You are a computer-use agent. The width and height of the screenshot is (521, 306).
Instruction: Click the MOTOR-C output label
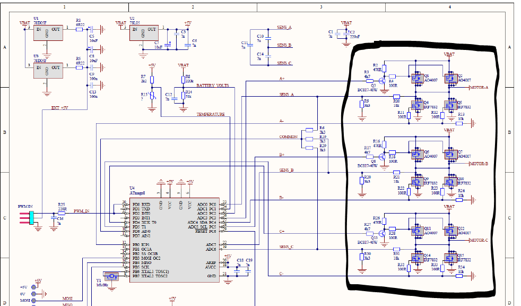(479, 240)
